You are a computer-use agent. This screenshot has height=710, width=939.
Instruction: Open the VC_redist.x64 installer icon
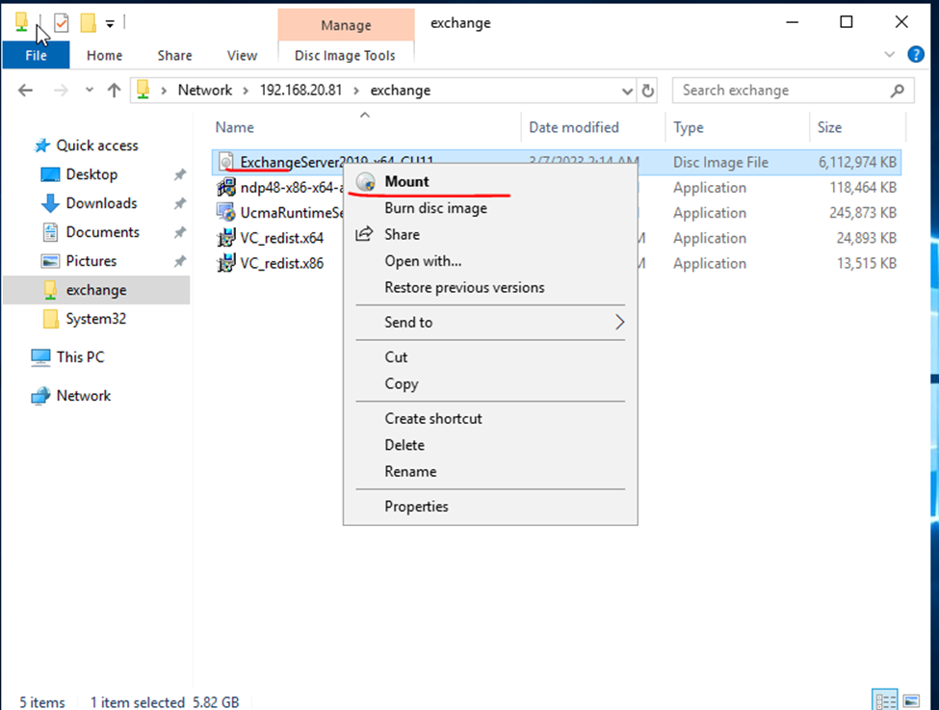pyautogui.click(x=226, y=238)
